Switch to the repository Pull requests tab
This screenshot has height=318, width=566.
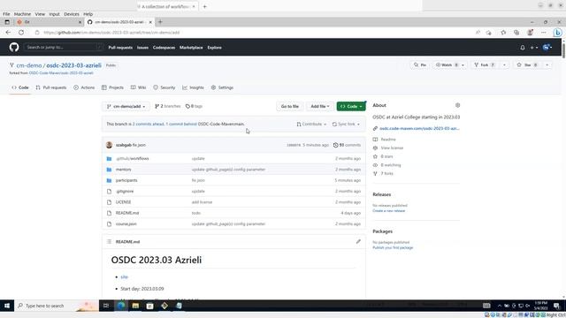click(x=51, y=87)
